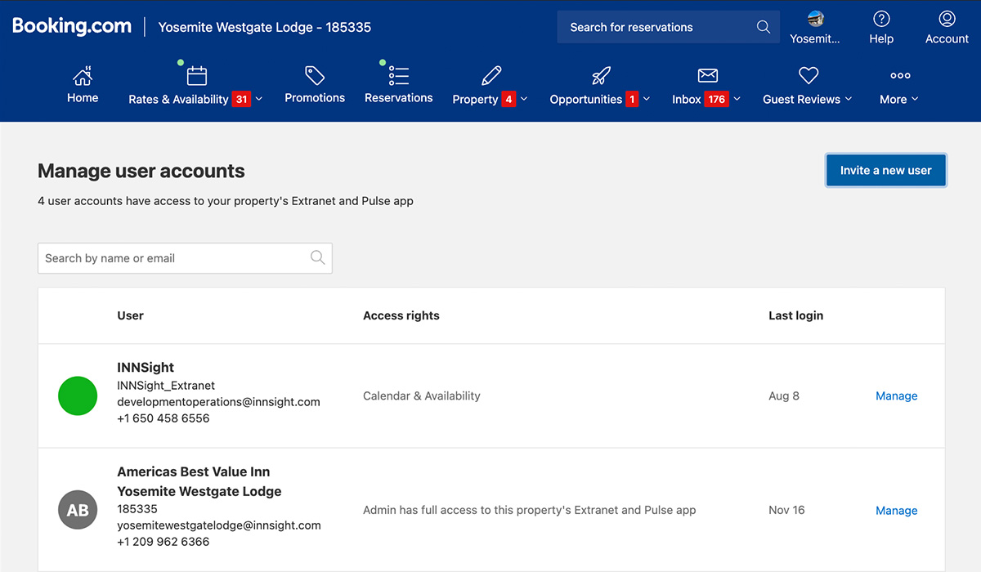The width and height of the screenshot is (981, 572).
Task: Click Manage for Americas Best Value Inn user
Action: 897,511
